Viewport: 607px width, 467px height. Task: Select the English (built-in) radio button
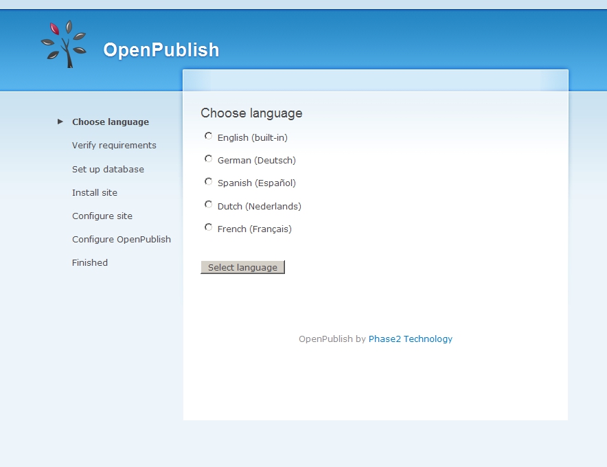pyautogui.click(x=208, y=136)
